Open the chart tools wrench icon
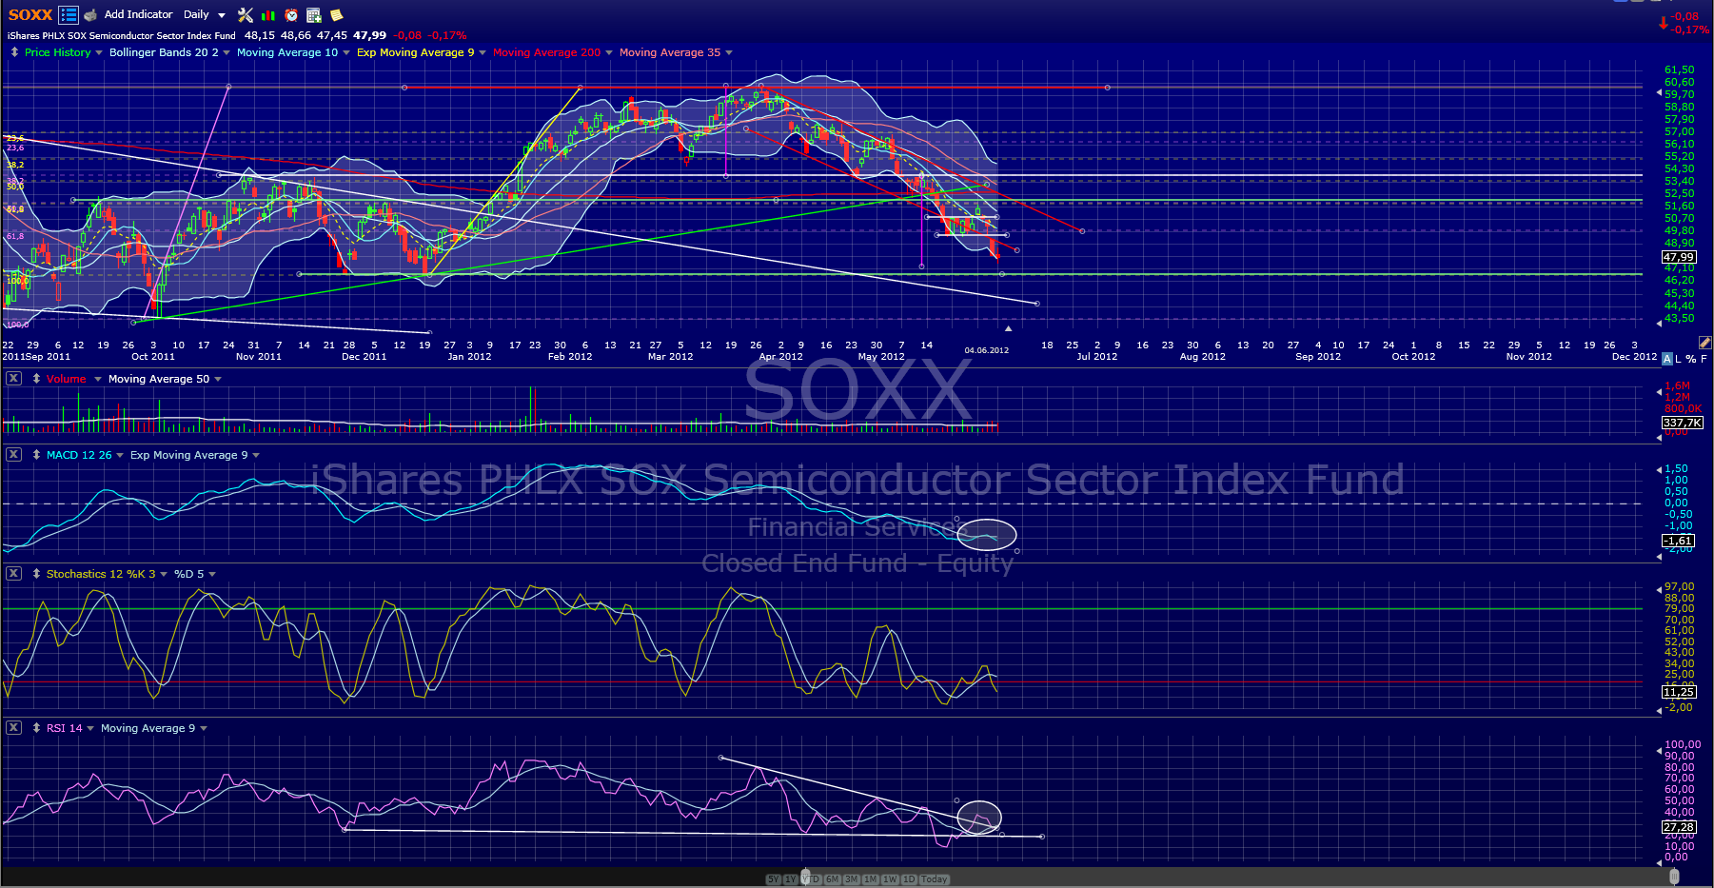 pyautogui.click(x=246, y=14)
